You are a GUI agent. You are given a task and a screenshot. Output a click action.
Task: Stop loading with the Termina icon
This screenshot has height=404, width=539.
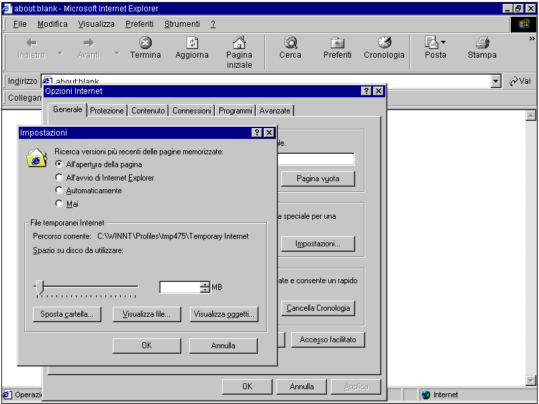[146, 42]
